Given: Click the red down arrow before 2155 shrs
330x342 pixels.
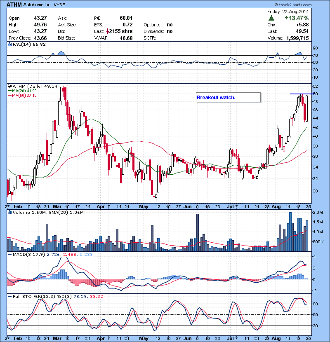Looking at the screenshot, I should click(x=107, y=31).
